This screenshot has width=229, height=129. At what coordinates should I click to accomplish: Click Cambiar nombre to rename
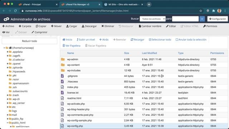150,26
